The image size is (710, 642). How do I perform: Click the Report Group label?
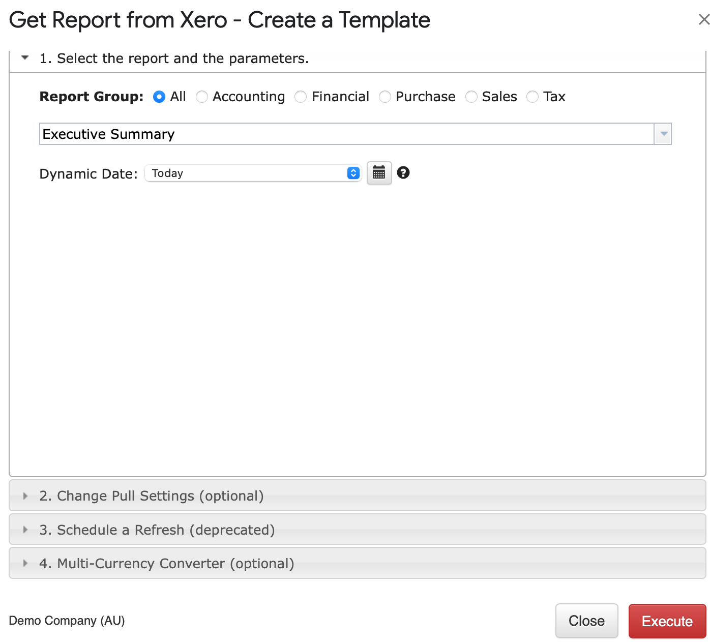coord(92,97)
